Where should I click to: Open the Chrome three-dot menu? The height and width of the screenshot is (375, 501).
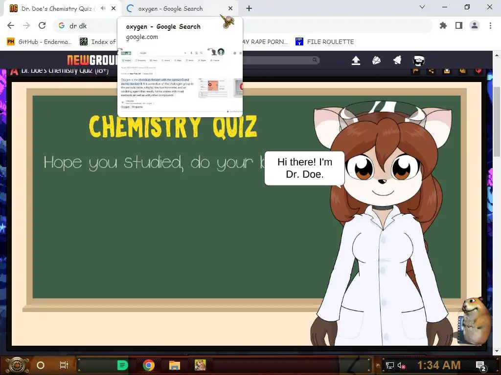tap(490, 25)
